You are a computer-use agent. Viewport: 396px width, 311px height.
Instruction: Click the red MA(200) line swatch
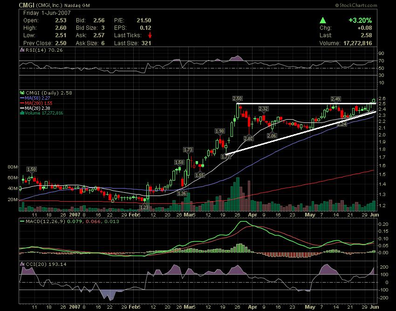[22, 103]
